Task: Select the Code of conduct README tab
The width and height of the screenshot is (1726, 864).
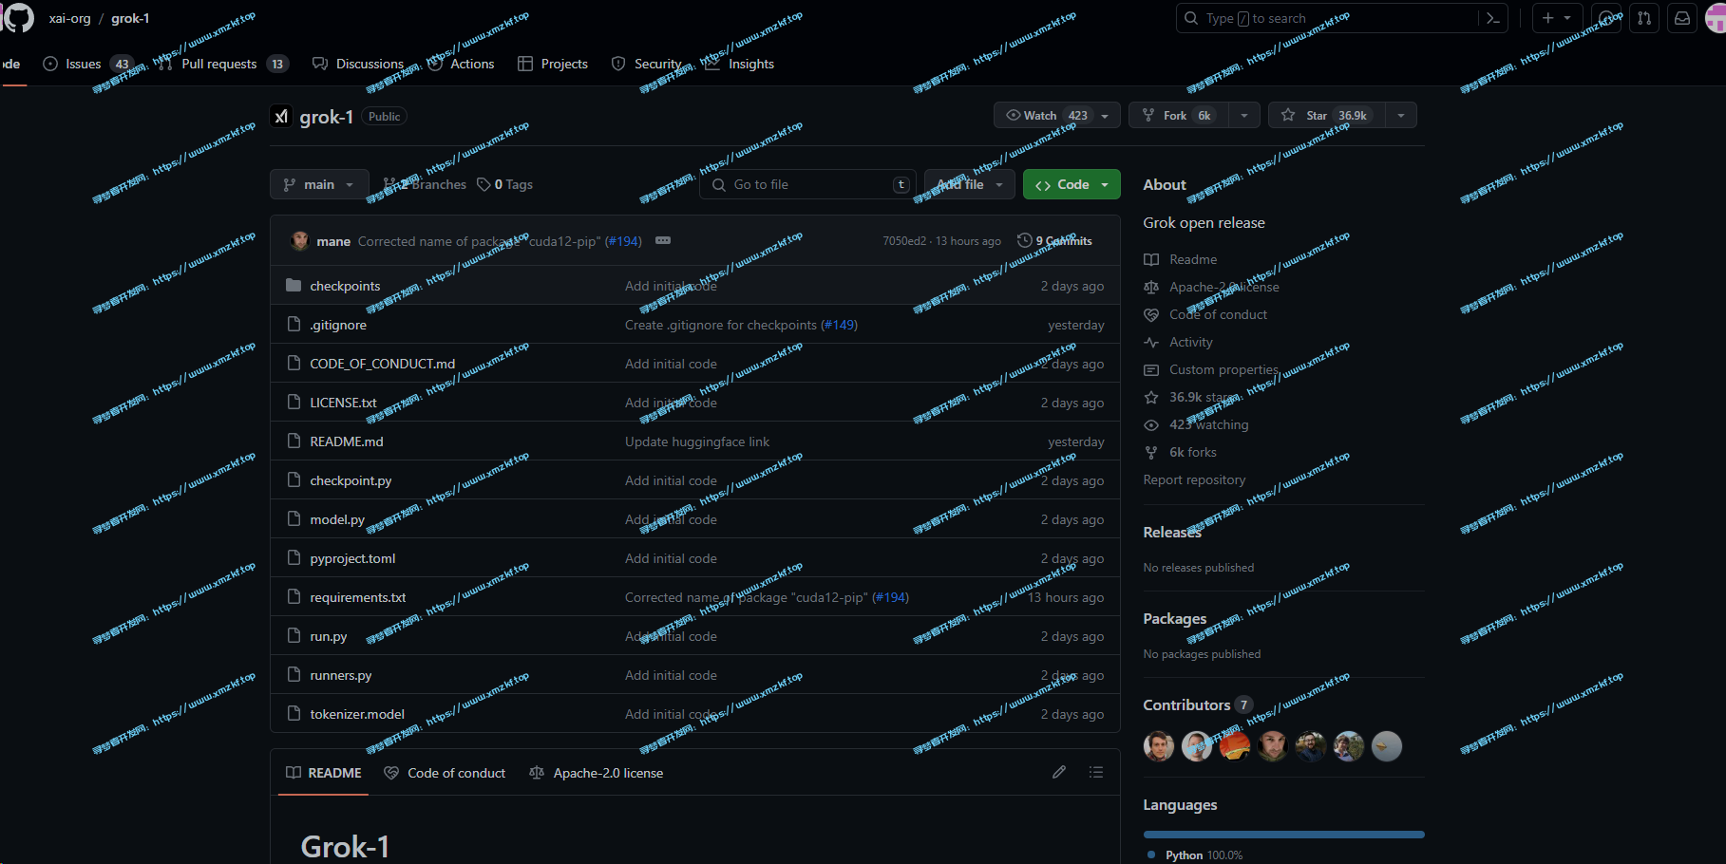Action: tap(445, 773)
